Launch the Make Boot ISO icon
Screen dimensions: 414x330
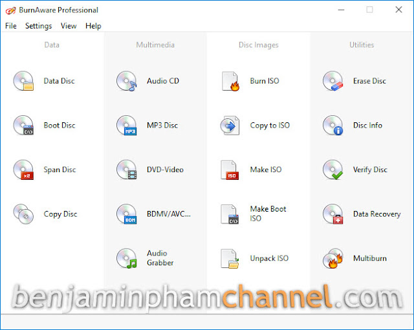pos(230,214)
